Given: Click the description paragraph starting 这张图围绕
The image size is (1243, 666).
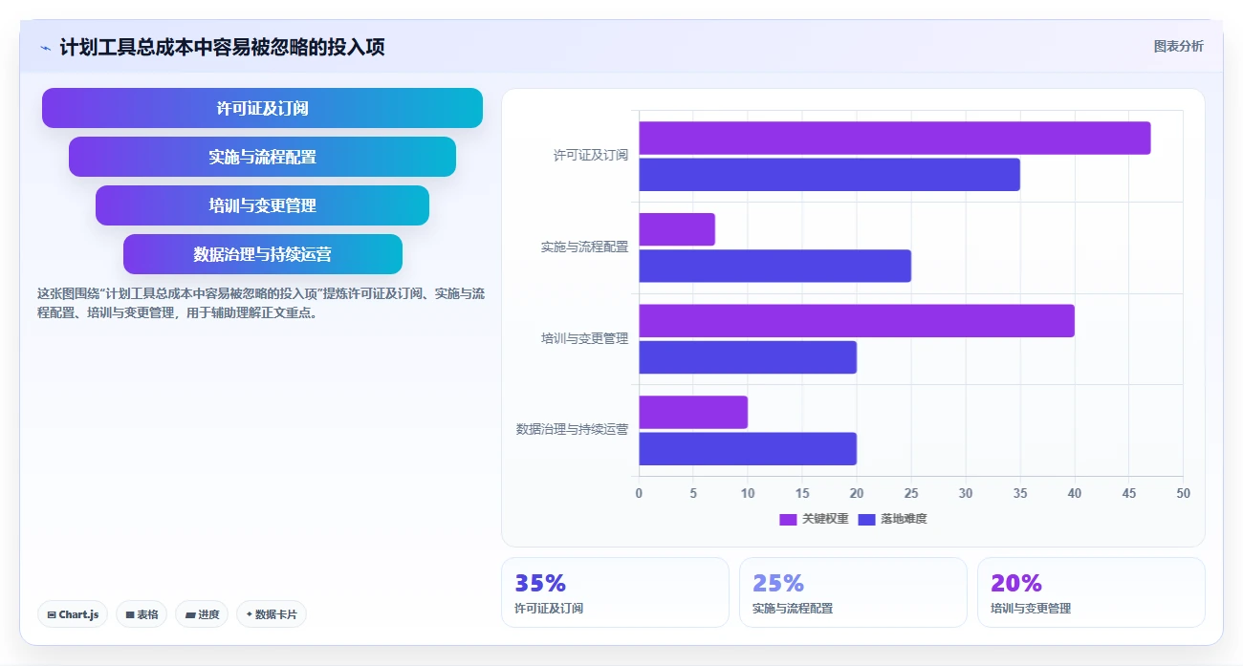Looking at the screenshot, I should 260,303.
